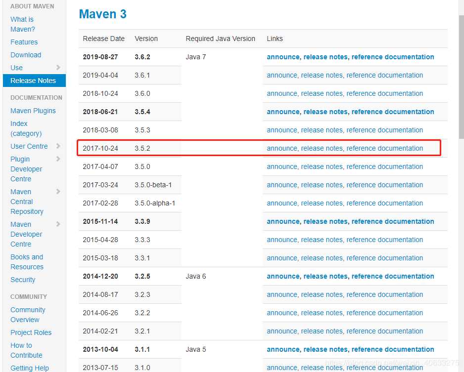The height and width of the screenshot is (372, 464).
Task: Open the Use sidebar link
Action: [x=17, y=68]
